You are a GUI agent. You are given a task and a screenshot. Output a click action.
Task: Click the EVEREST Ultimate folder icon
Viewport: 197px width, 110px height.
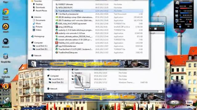57,4
